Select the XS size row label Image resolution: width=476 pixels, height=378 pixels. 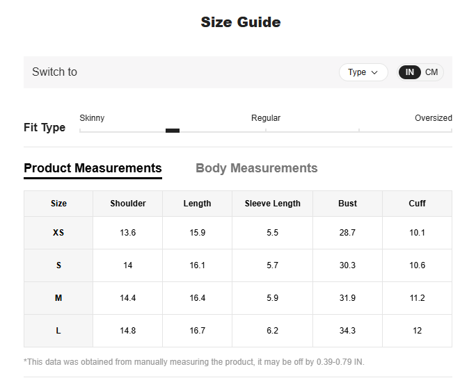(x=58, y=233)
